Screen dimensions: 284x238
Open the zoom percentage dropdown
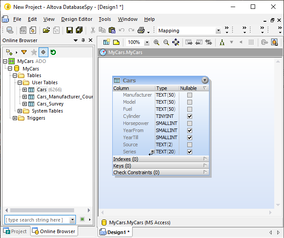click(147, 42)
